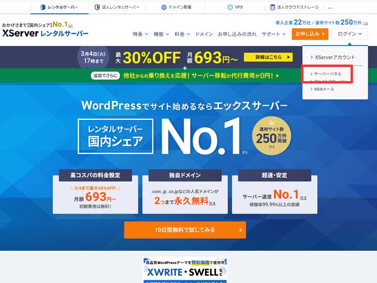Image resolution: width=377 pixels, height=283 pixels.
Task: Expand the 特長 menu
Action: 140,34
